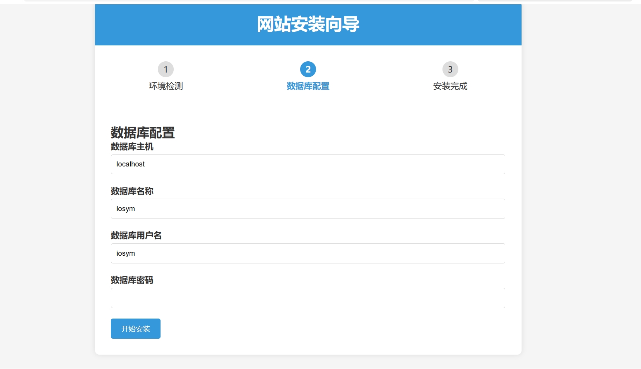
Task: Click the 网站安装向导 blue header banner
Action: pos(308,24)
